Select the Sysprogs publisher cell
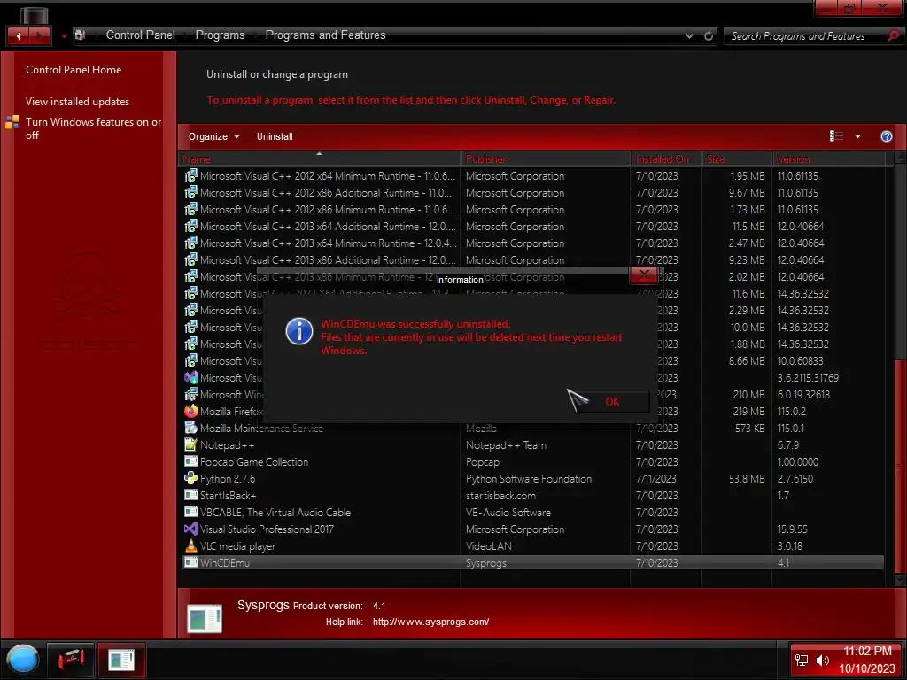 (x=486, y=562)
